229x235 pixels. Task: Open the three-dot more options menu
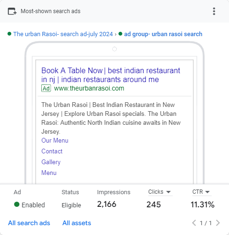click(x=214, y=11)
